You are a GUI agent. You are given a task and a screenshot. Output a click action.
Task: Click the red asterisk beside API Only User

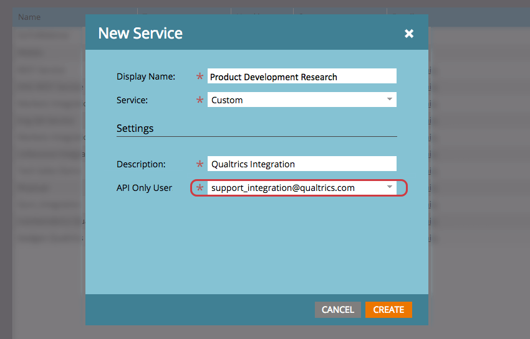(x=200, y=188)
